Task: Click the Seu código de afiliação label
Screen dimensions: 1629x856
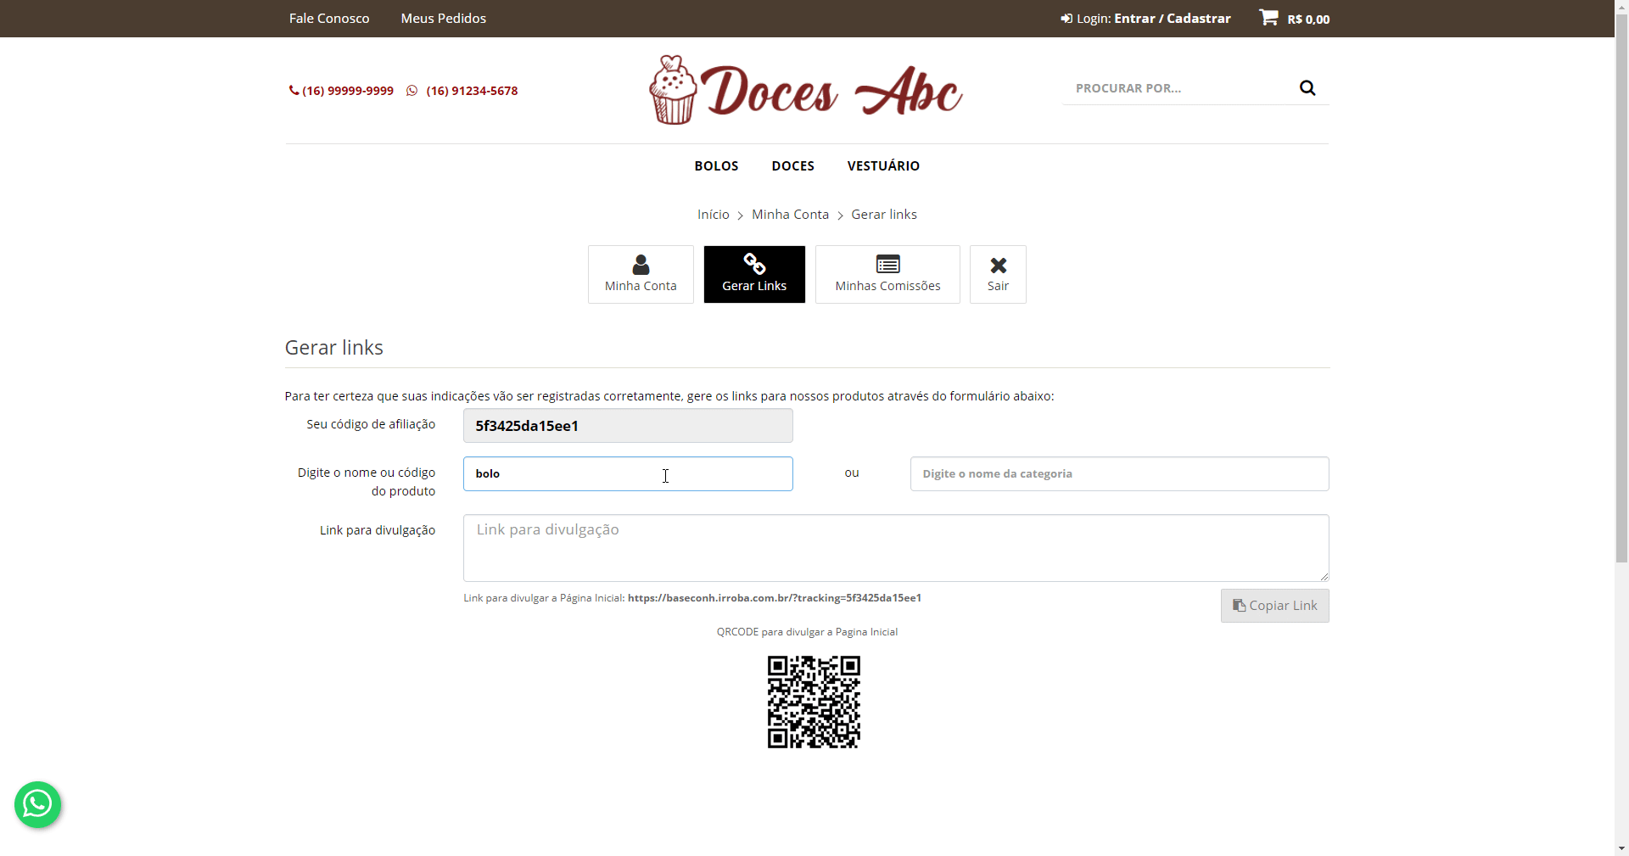Action: (371, 424)
